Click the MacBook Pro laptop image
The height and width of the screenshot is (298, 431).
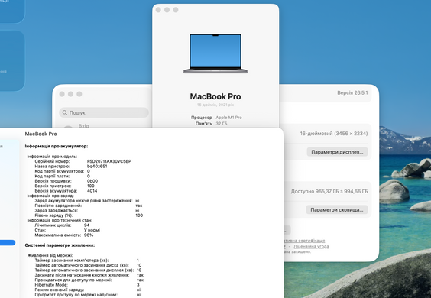pyautogui.click(x=215, y=53)
